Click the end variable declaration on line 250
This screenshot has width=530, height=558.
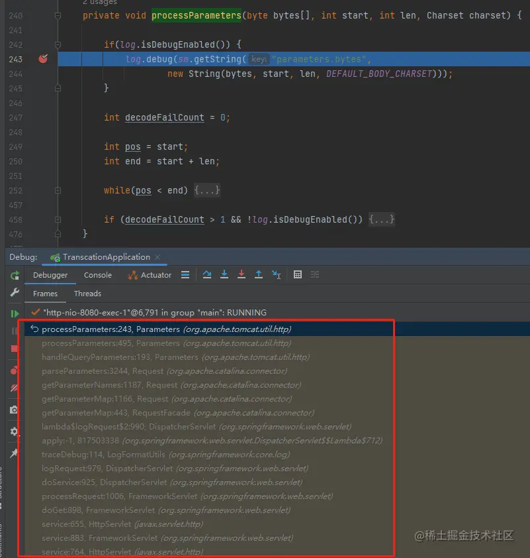pos(133,161)
